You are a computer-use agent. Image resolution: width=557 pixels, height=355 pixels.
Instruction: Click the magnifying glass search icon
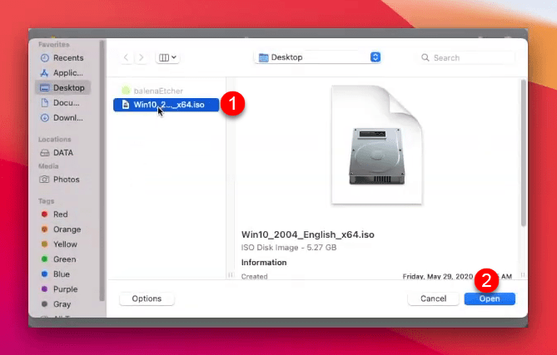pyautogui.click(x=425, y=57)
